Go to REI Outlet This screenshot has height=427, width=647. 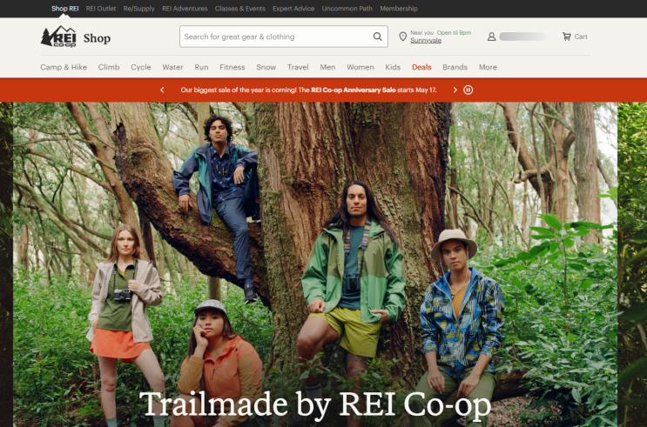101,9
